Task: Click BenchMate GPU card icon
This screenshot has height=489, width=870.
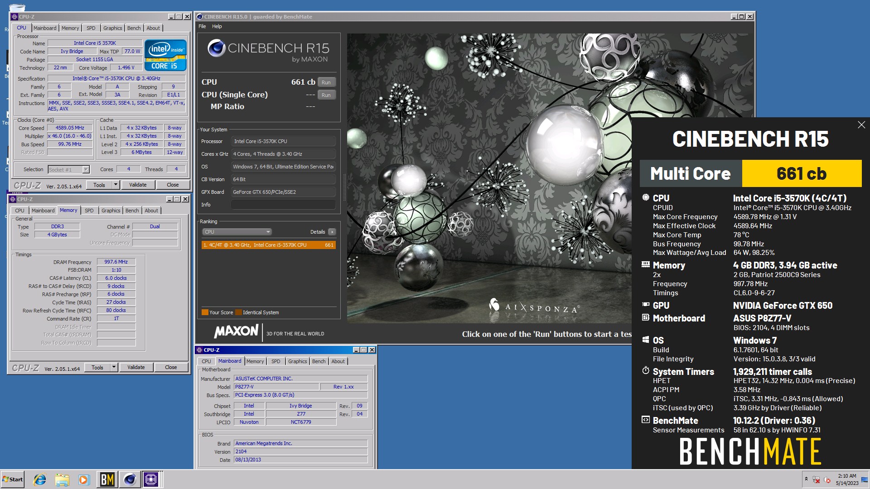Action: 646,305
